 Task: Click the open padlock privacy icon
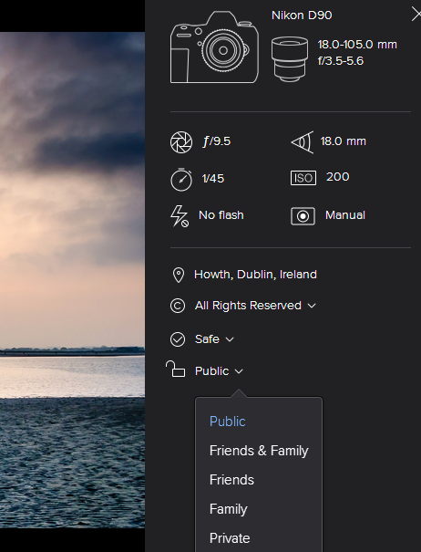pyautogui.click(x=175, y=369)
